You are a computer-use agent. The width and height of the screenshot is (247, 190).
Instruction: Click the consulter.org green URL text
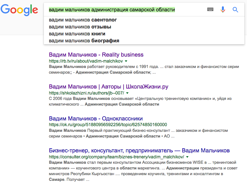117,157
